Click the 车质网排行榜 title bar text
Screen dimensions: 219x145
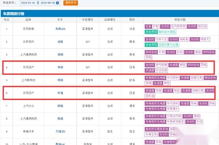[x=14, y=14]
